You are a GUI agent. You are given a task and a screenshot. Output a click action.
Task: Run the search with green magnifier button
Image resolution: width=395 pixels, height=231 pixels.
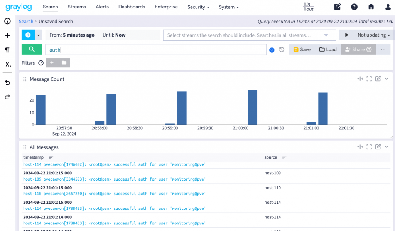pyautogui.click(x=32, y=49)
